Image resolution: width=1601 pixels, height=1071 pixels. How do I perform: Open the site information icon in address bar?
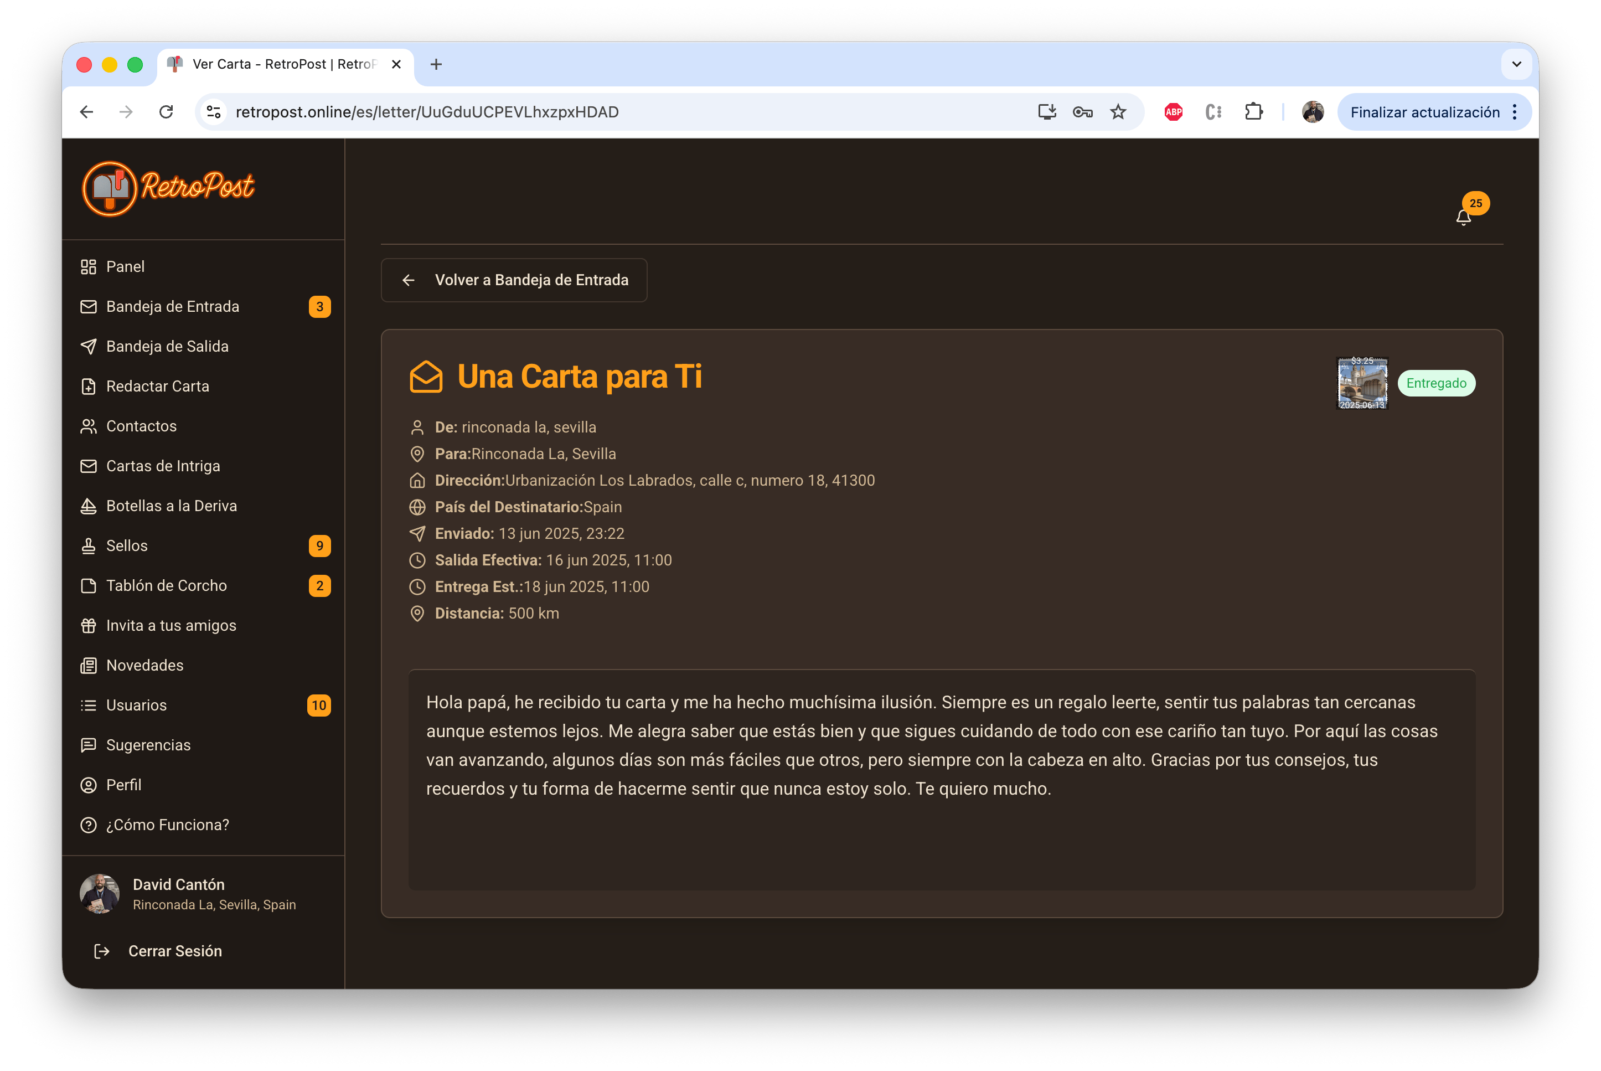pos(214,111)
